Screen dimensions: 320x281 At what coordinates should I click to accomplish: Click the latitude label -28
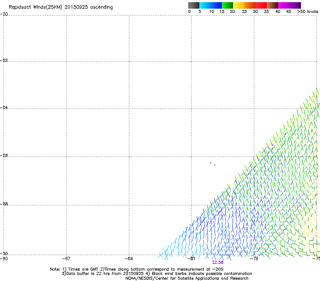click(4, 204)
